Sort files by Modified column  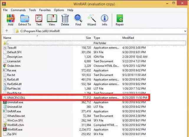coord(128,38)
